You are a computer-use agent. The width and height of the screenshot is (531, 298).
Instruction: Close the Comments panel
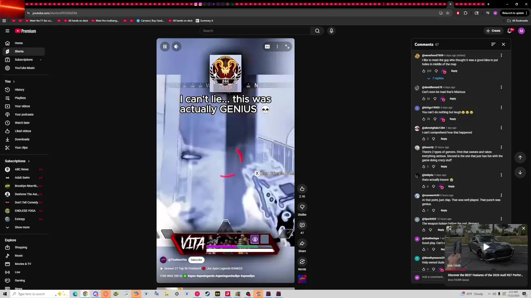click(503, 44)
